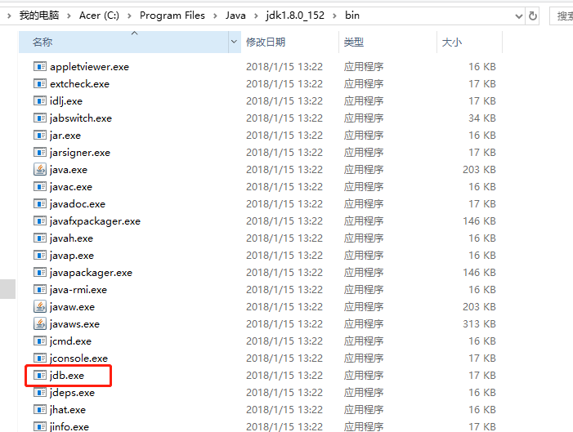The height and width of the screenshot is (432, 573).
Task: Expand the chevron before 我的电脑
Action: pyautogui.click(x=9, y=16)
